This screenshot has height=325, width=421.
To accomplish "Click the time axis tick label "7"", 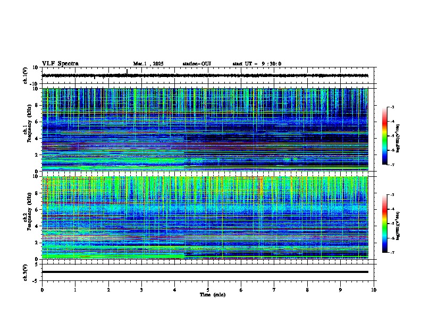I will pyautogui.click(x=274, y=290).
